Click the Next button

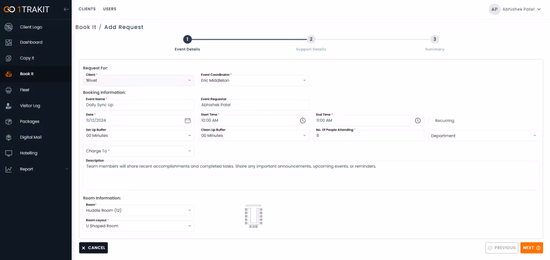tap(531, 248)
